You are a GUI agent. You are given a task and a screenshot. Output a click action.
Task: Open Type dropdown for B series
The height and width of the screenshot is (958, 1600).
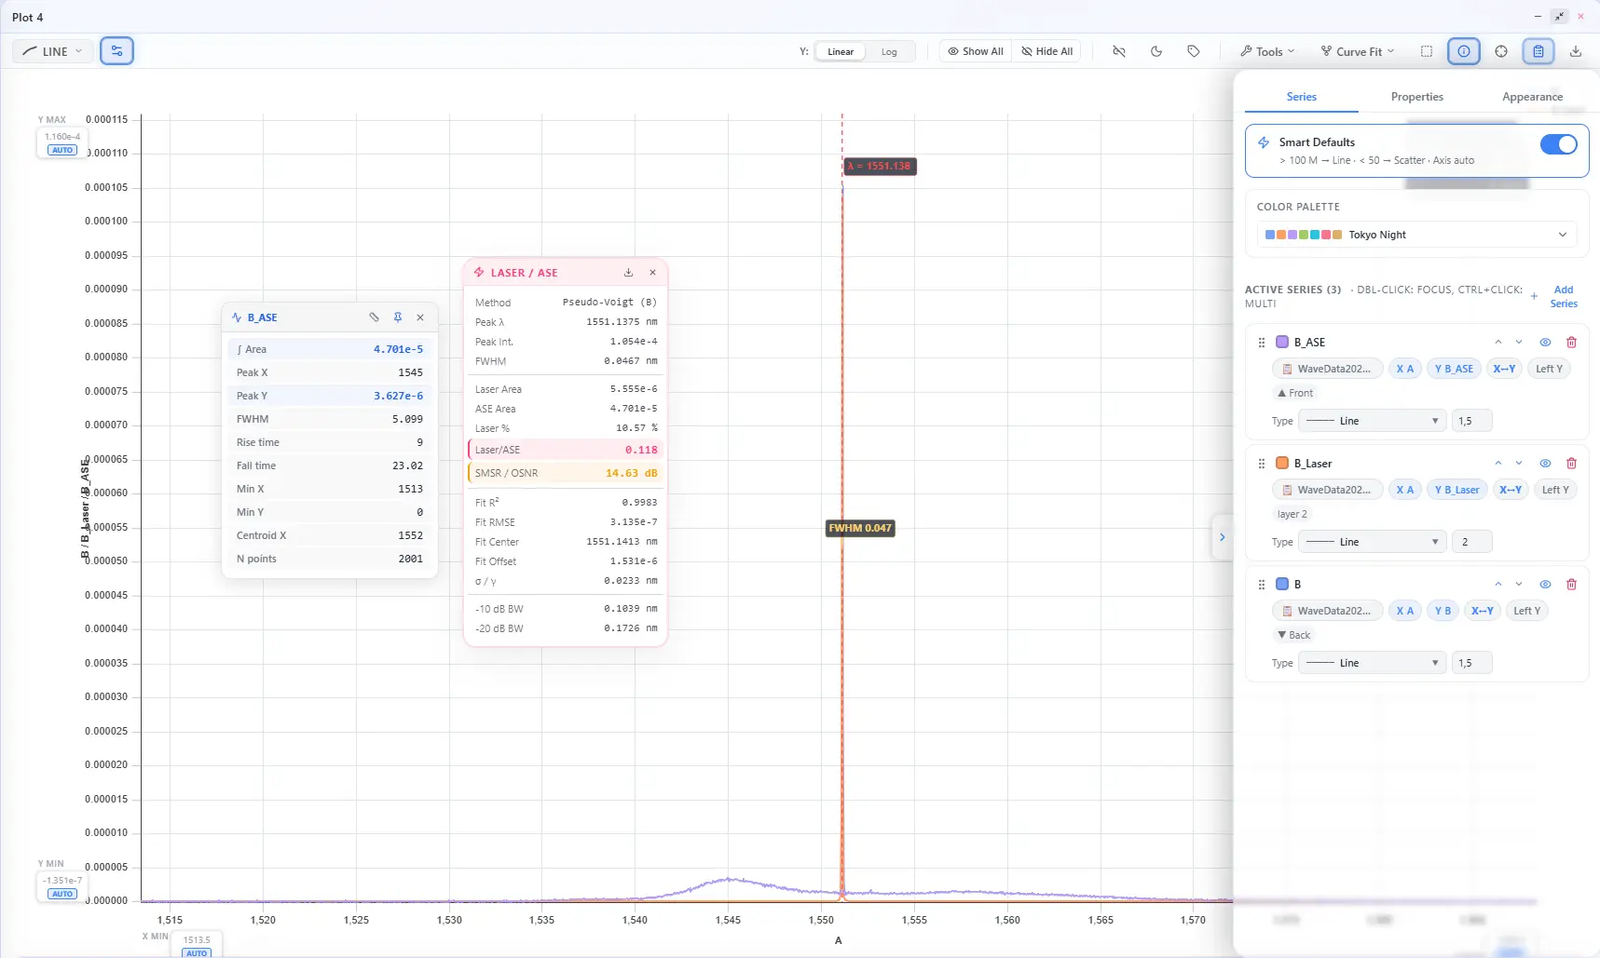[1372, 663]
